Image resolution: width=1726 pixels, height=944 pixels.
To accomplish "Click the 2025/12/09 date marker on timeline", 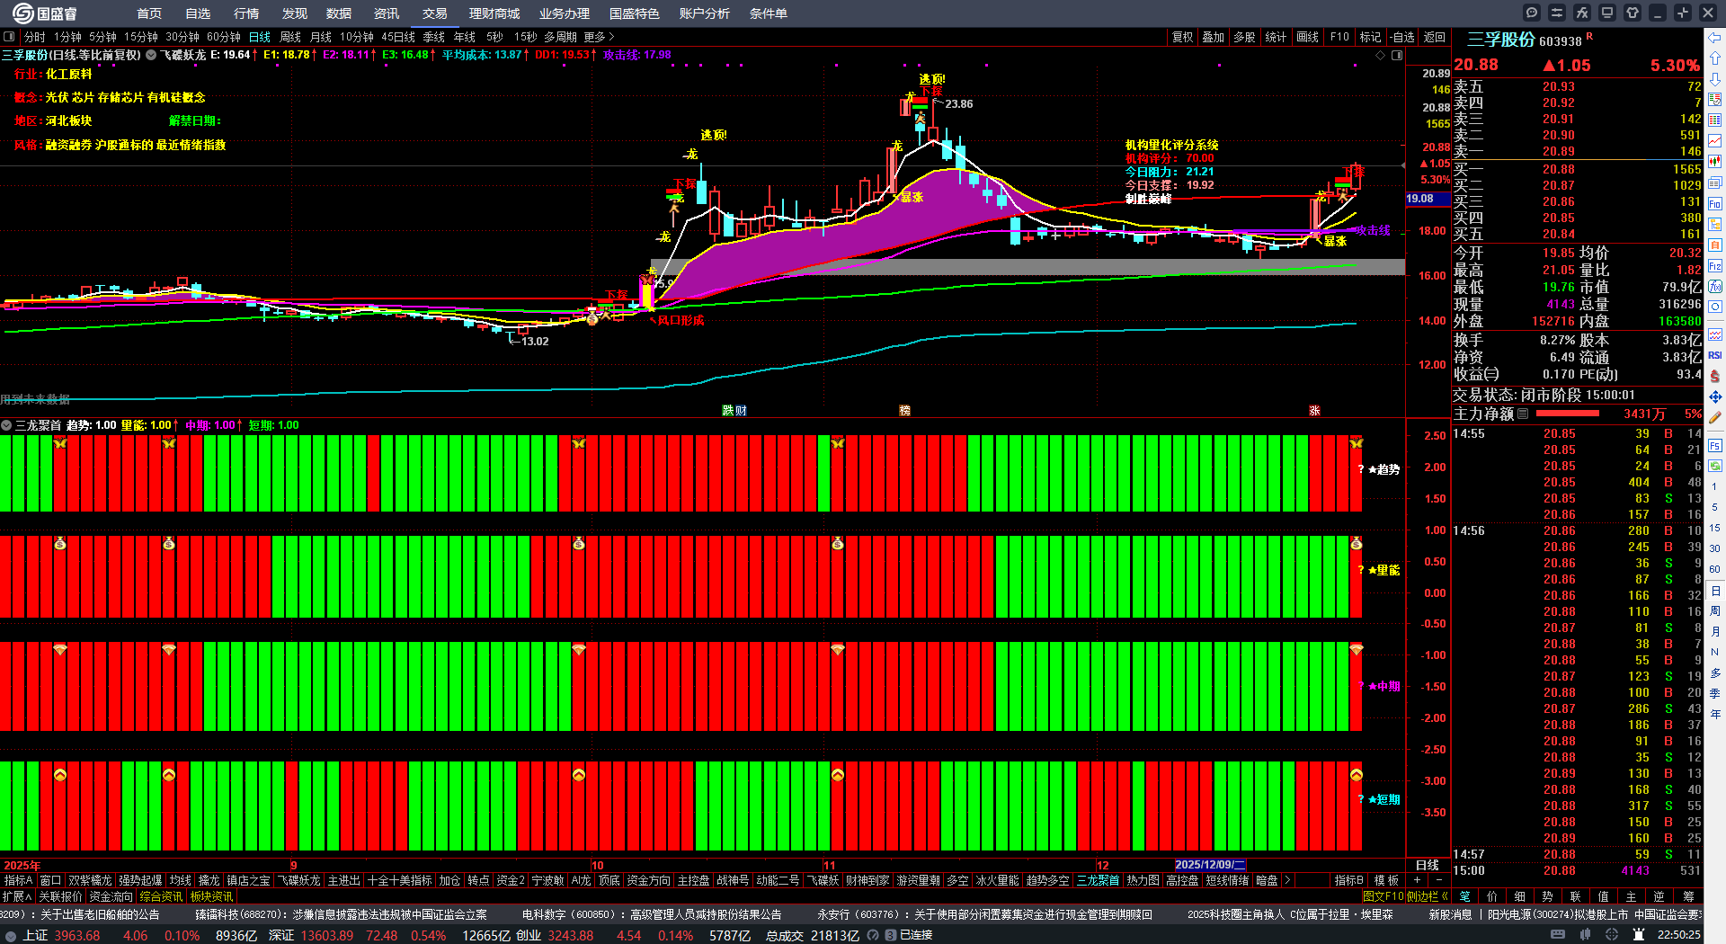I will pyautogui.click(x=1210, y=865).
